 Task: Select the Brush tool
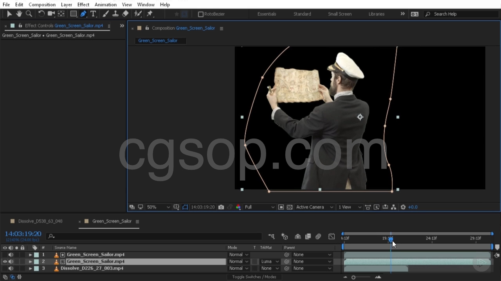tap(106, 14)
